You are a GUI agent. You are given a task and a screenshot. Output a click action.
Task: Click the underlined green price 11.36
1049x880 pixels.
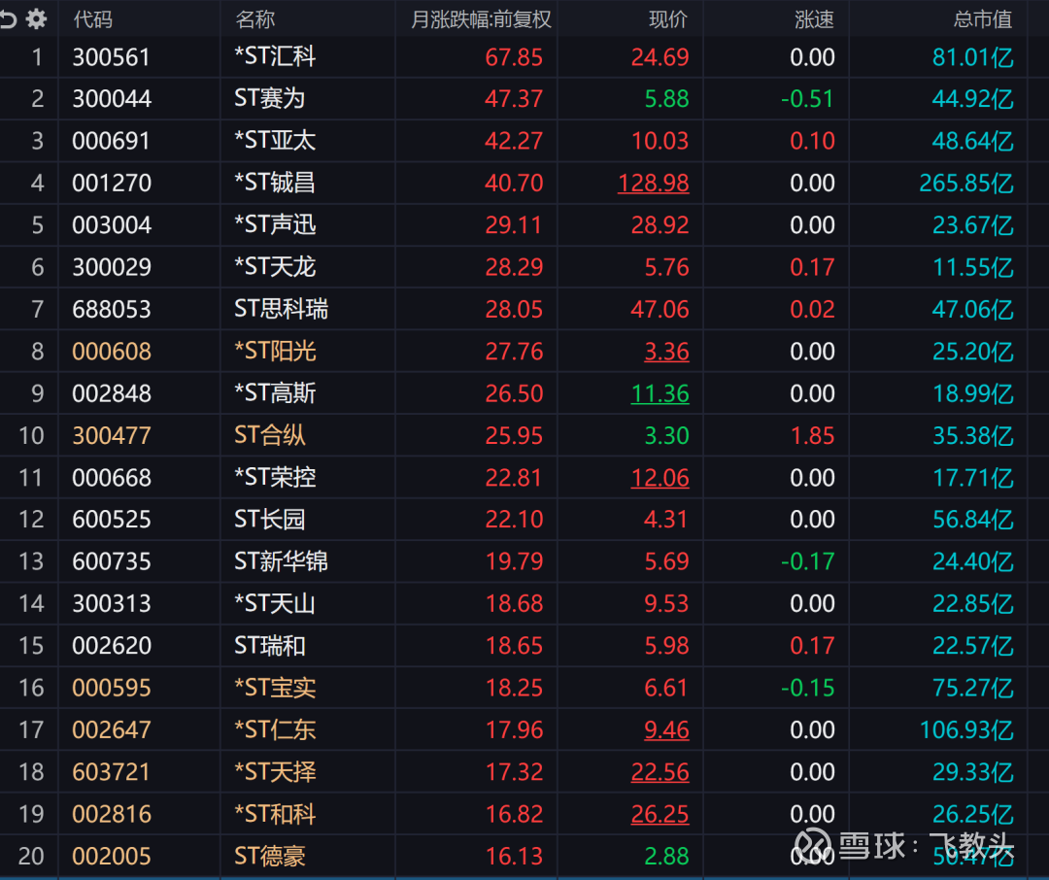point(660,393)
